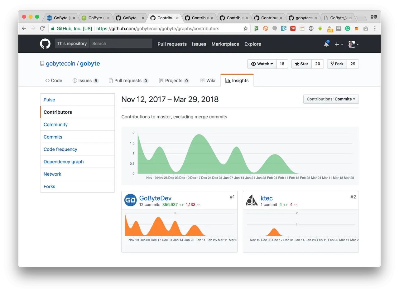Click the red CORS extension icon

(293, 28)
